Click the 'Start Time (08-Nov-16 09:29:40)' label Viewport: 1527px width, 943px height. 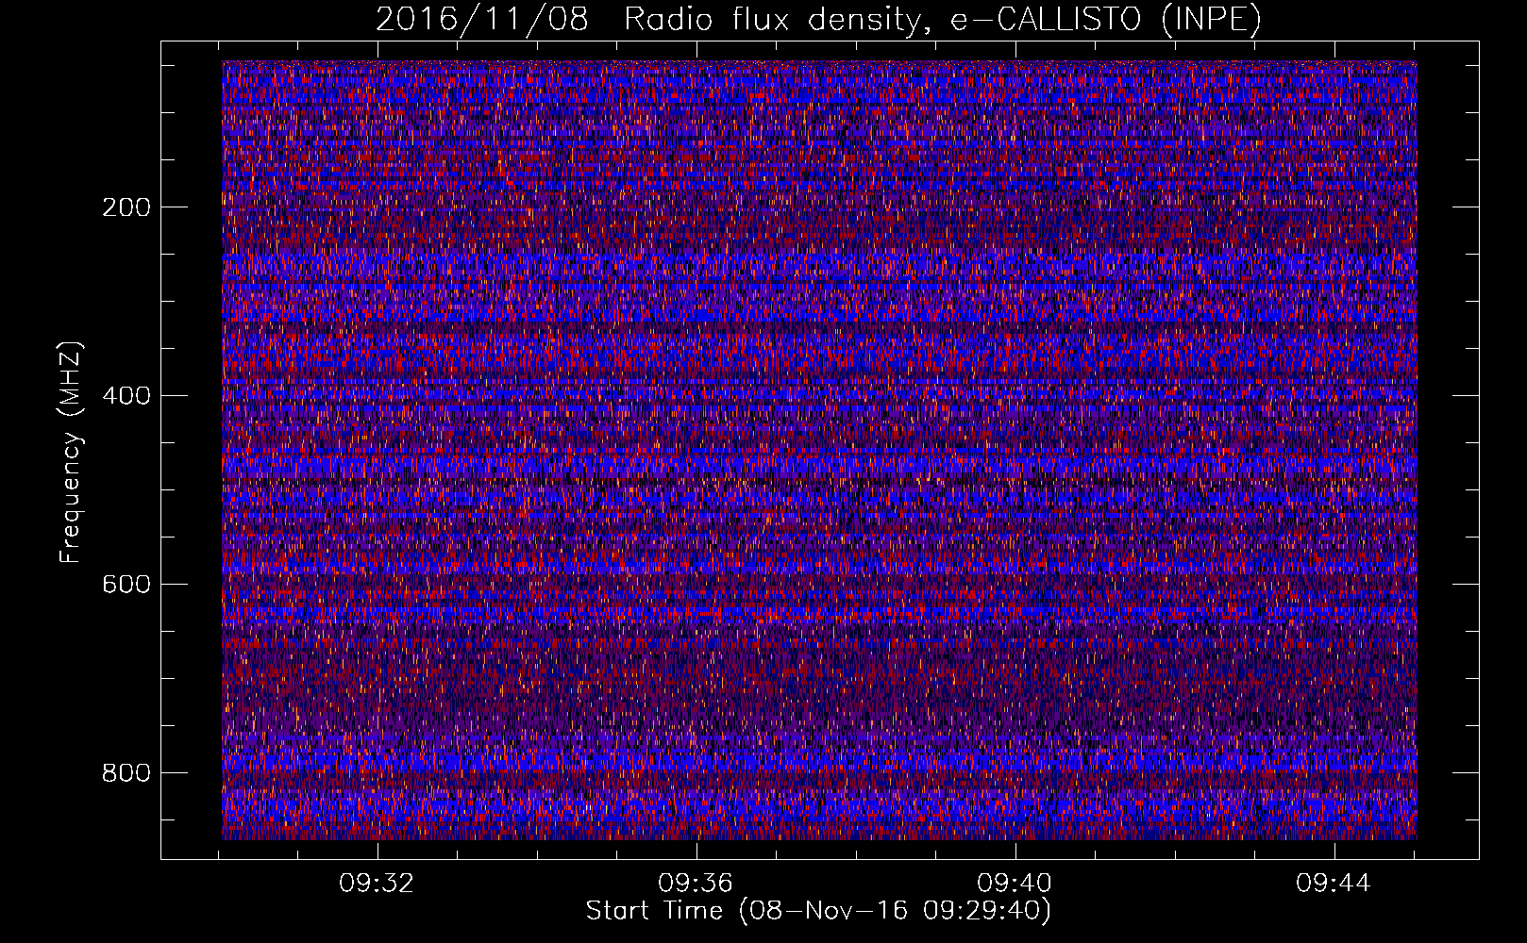818,911
